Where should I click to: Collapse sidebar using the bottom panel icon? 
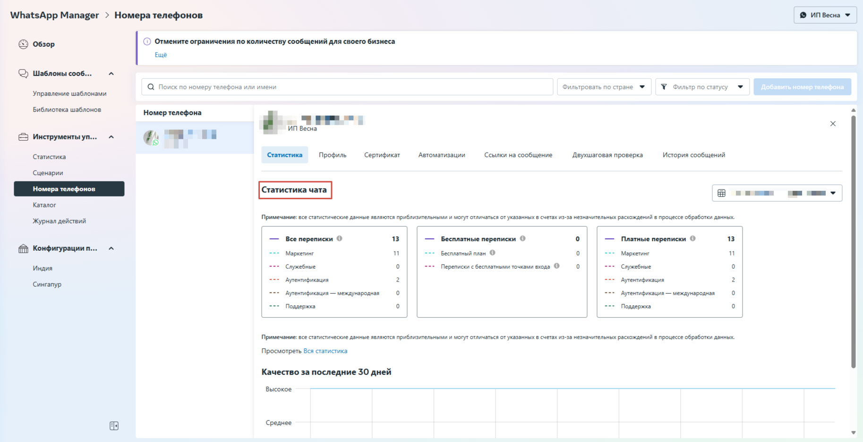(114, 426)
